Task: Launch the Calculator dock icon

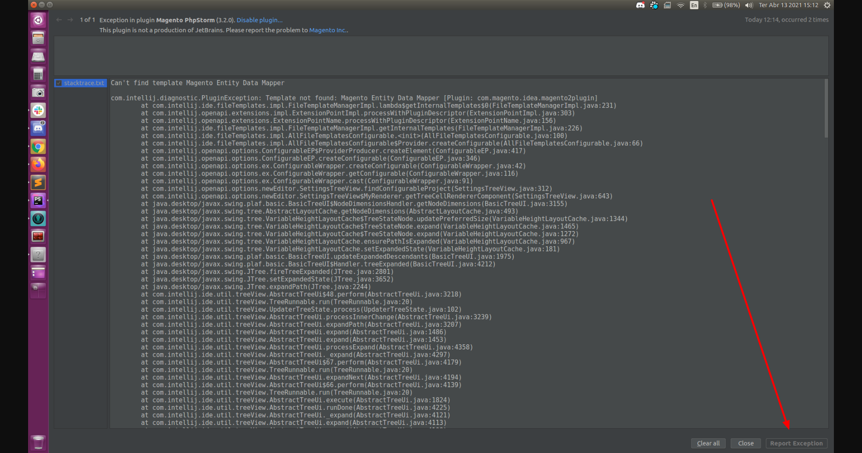Action: tap(38, 74)
